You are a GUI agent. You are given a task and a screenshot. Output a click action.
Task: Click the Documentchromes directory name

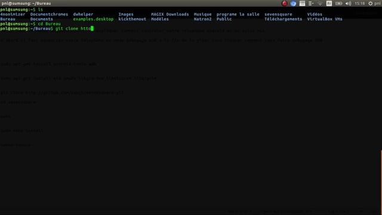(49, 14)
